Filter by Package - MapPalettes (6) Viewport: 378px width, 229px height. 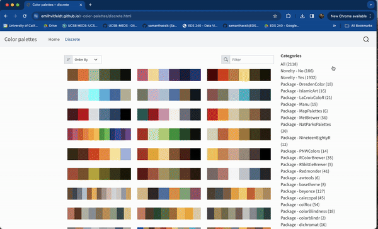click(304, 111)
